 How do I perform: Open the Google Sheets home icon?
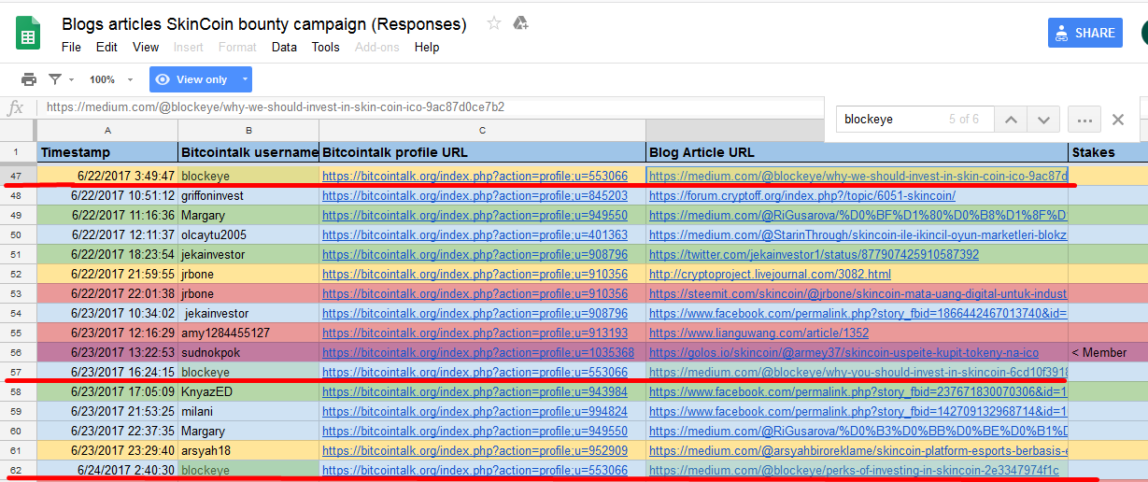(28, 34)
